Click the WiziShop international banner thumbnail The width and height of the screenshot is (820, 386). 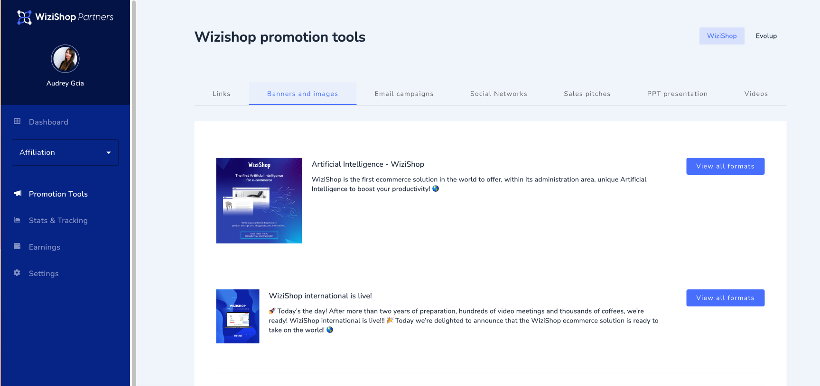238,316
